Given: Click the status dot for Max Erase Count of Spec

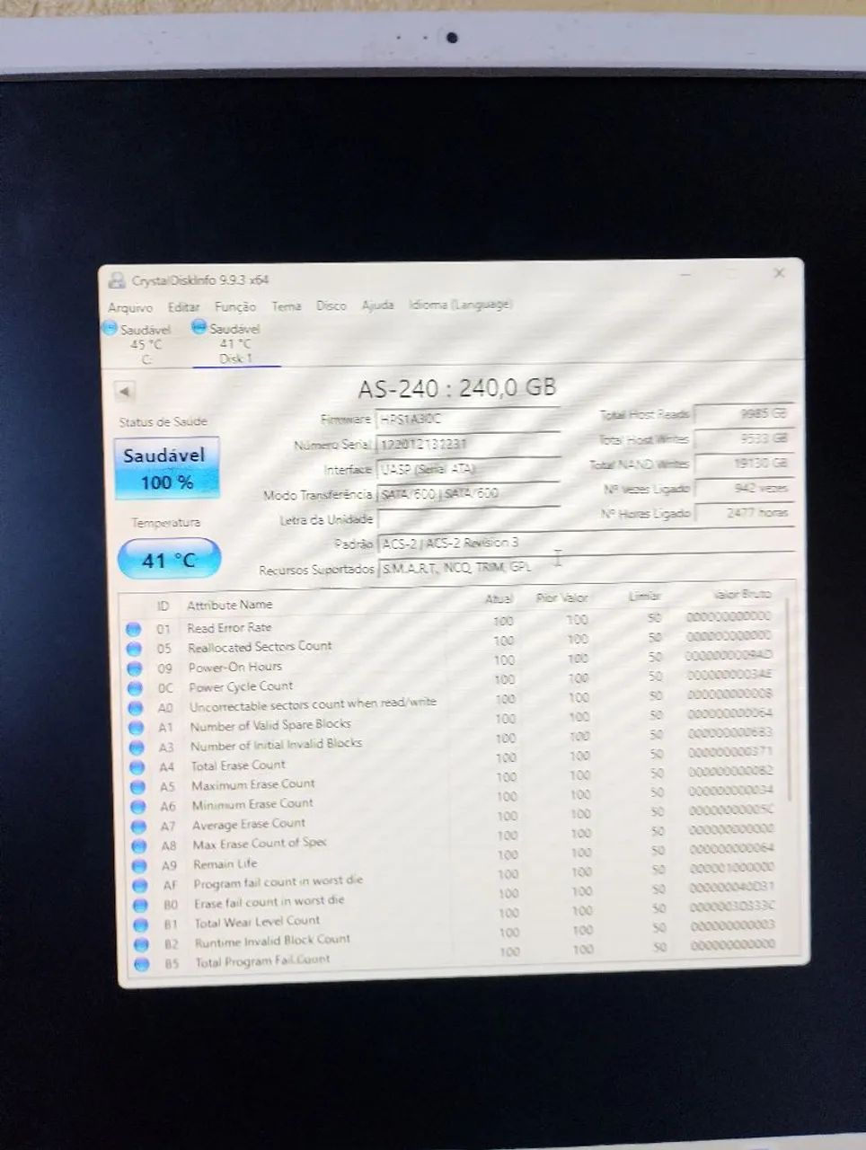Looking at the screenshot, I should 139,846.
